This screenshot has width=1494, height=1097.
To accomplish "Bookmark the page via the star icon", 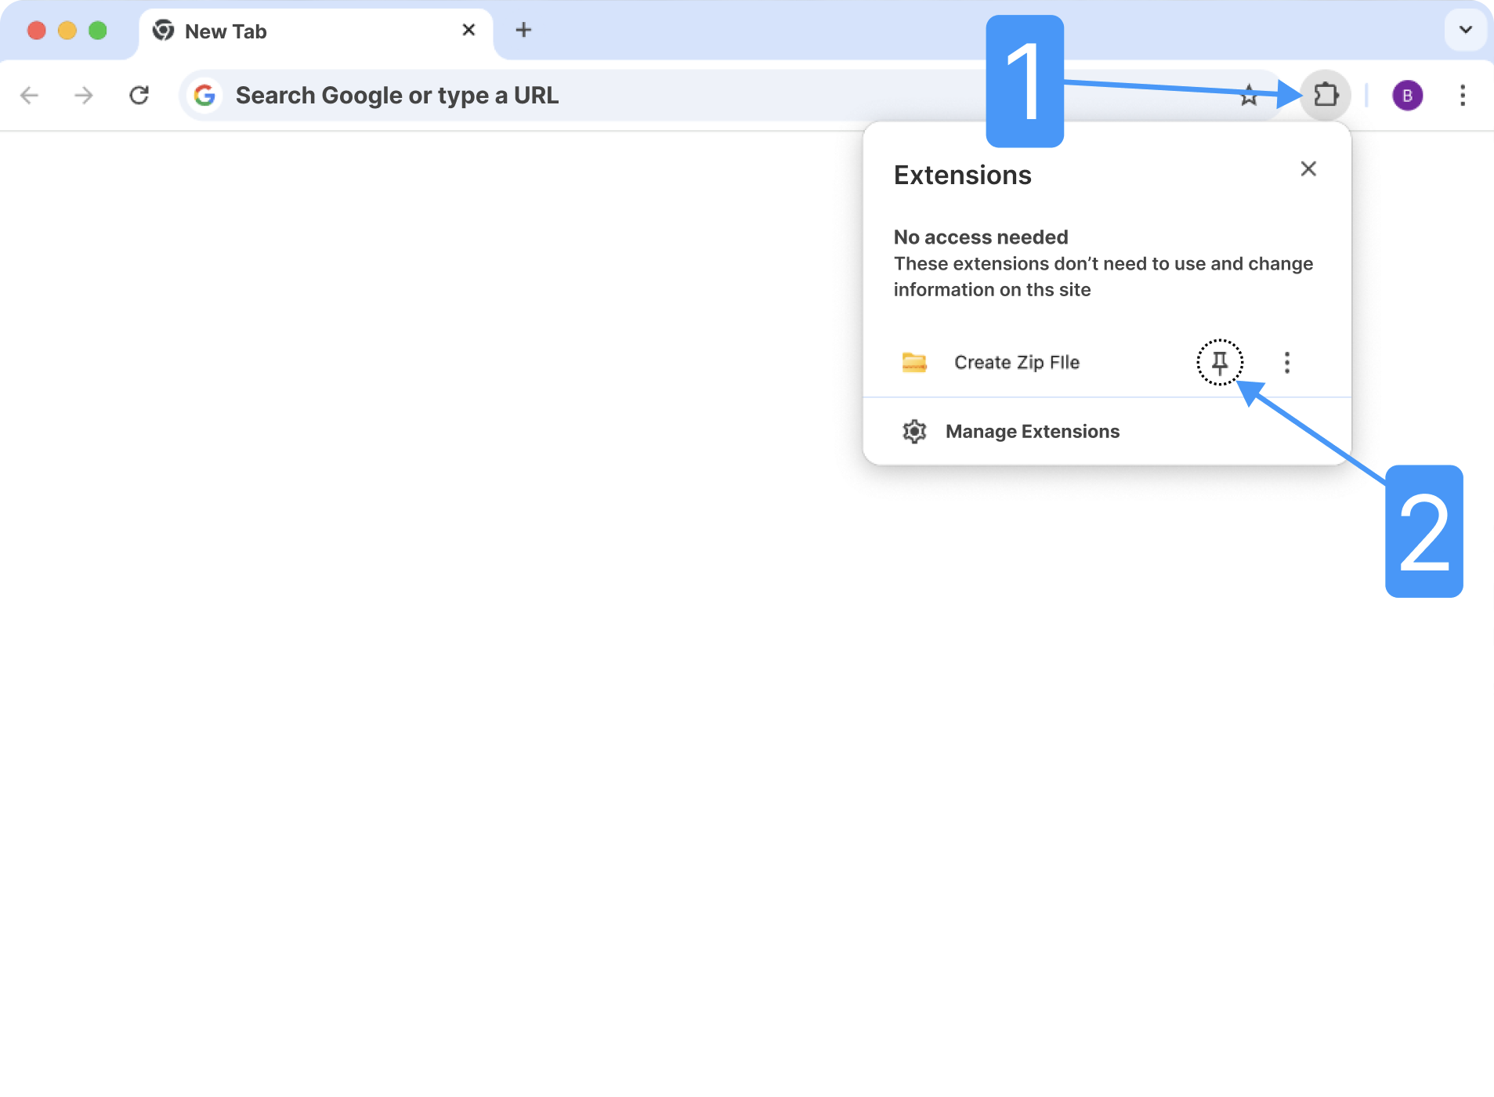I will 1247,95.
